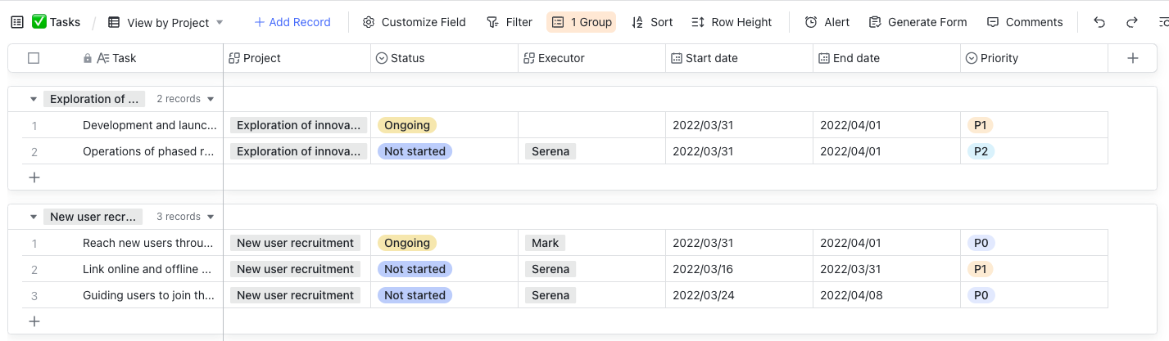The image size is (1169, 341).
Task: Open the Filter tool
Action: (x=509, y=22)
